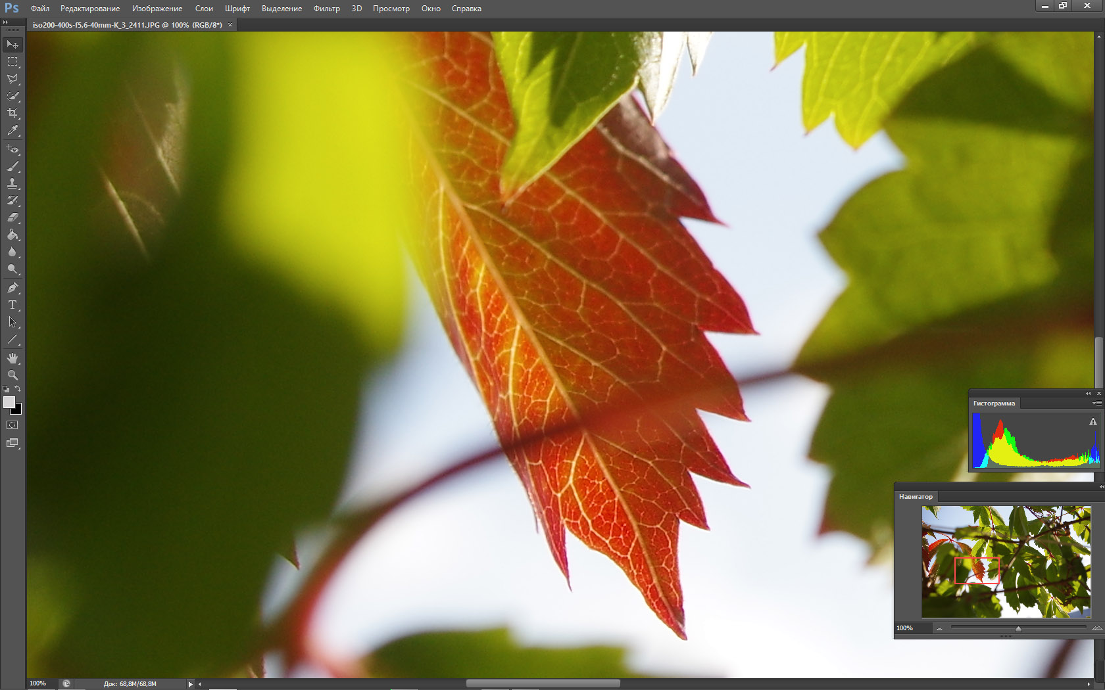Close the Гистограмма panel
The width and height of the screenshot is (1105, 690).
click(x=1098, y=393)
